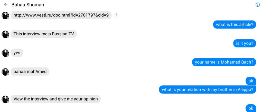This screenshot has width=262, height=112.
Task: Click avatar next to "This interview" message
Action: pos(5,34)
